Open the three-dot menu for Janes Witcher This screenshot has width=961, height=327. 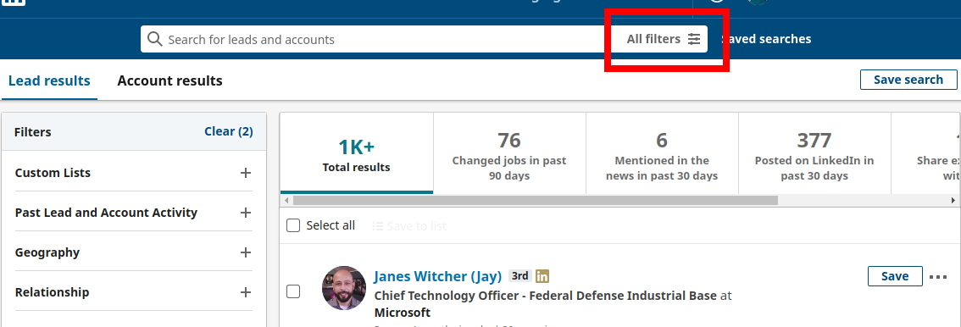pyautogui.click(x=938, y=277)
